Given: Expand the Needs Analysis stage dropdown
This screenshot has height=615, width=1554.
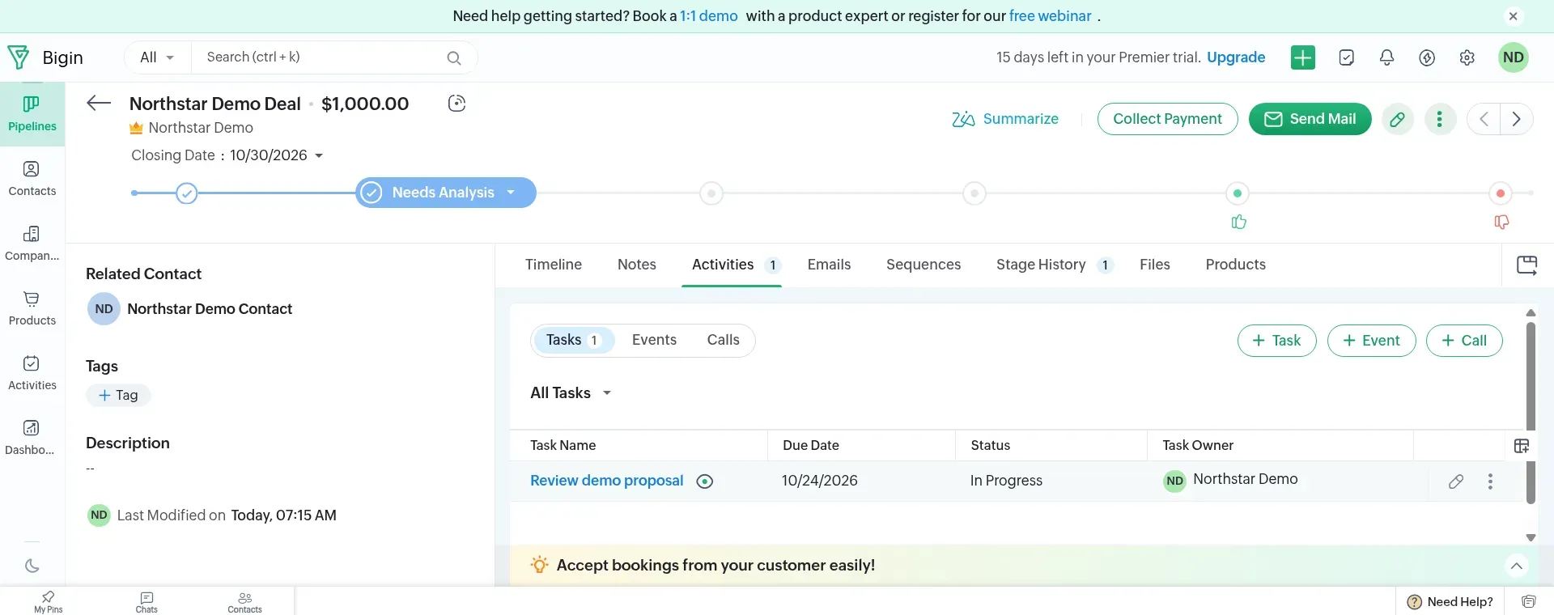Looking at the screenshot, I should click(511, 193).
